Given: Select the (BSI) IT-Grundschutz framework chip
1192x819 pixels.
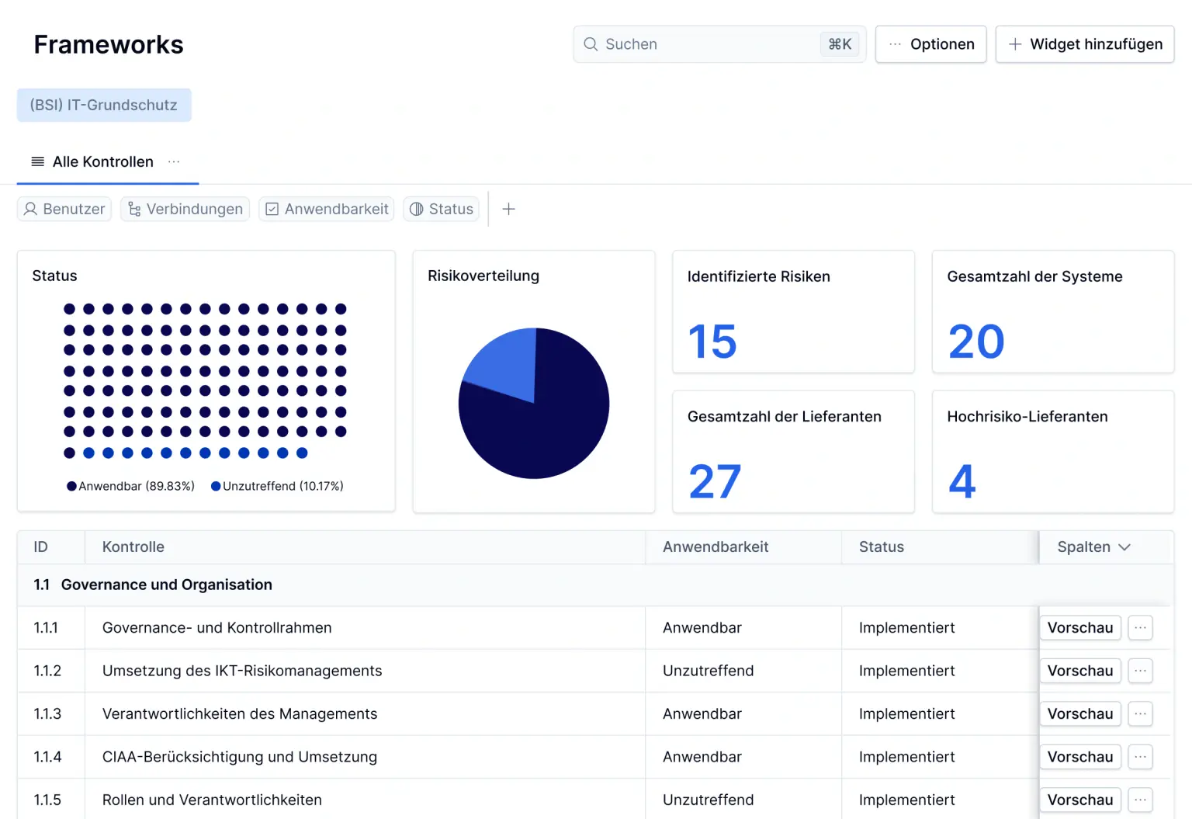Looking at the screenshot, I should (x=104, y=105).
